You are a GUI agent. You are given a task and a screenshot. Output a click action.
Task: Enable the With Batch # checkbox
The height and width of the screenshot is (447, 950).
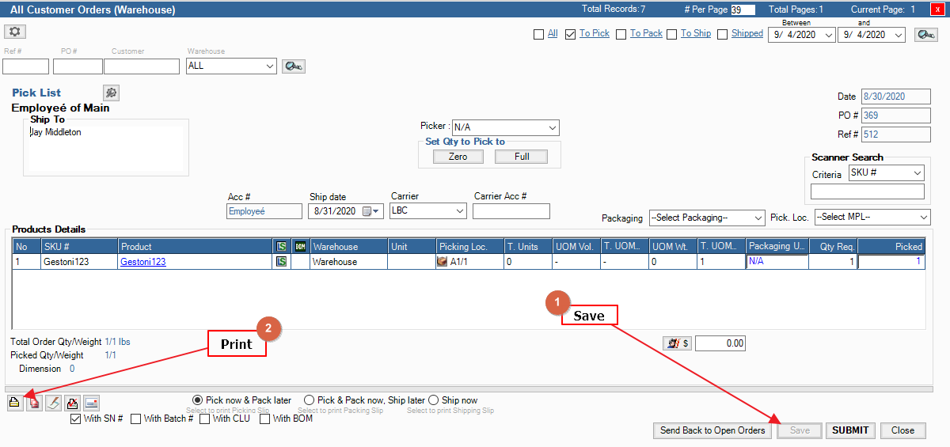(136, 419)
